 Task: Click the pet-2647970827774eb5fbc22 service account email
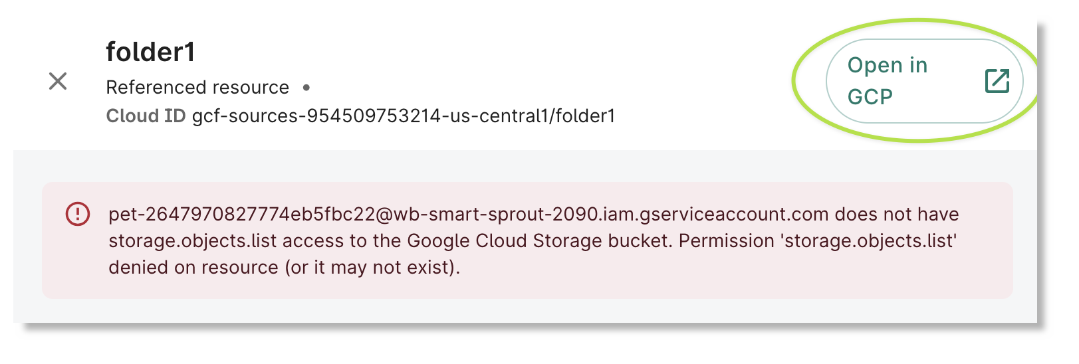[x=242, y=214]
